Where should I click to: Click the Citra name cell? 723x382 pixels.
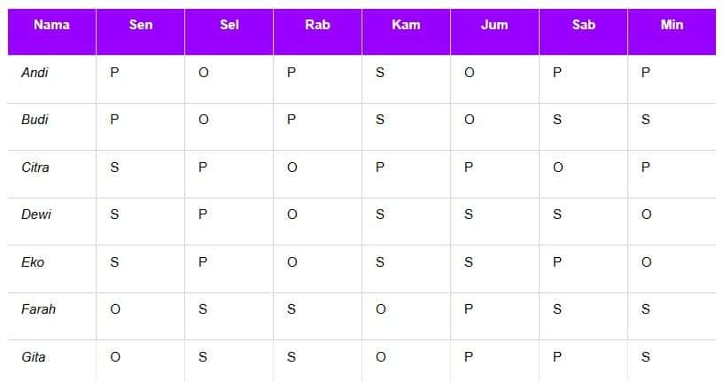point(35,168)
